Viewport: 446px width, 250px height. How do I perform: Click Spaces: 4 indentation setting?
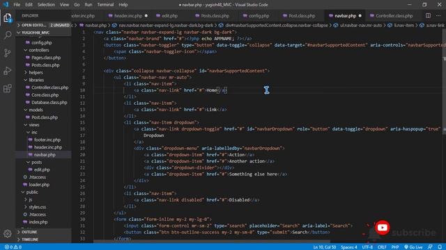tap(348, 247)
